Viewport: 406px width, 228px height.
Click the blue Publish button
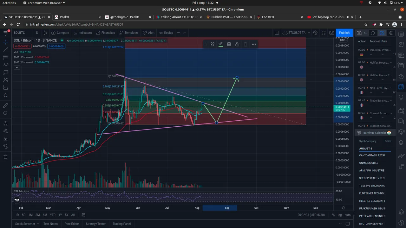coord(344,33)
